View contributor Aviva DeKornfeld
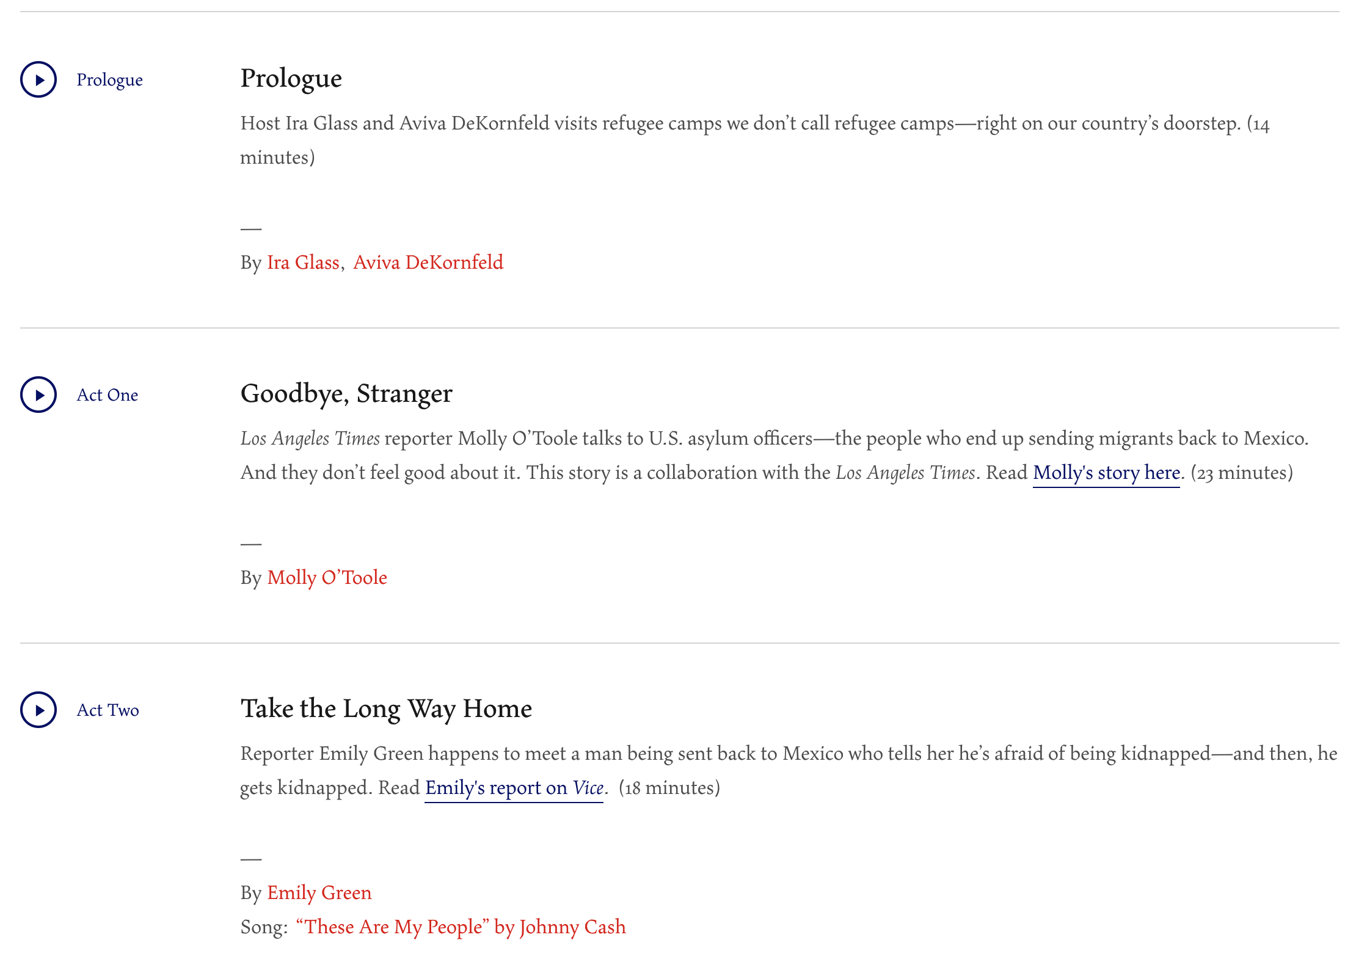 click(x=428, y=263)
